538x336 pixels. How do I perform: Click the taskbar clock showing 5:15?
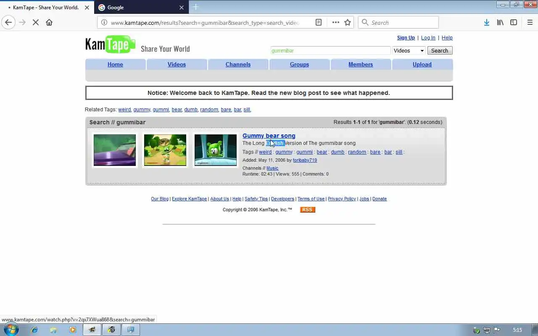(517, 330)
